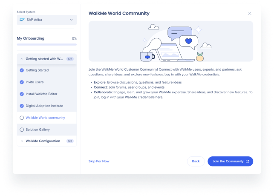Close the WalkMe World Community dialog
The width and height of the screenshot is (274, 196).
[250, 14]
